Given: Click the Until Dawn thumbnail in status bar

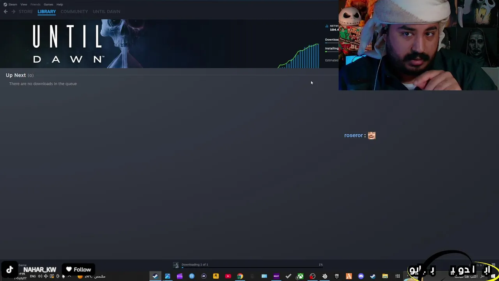Looking at the screenshot, I should 176,265.
